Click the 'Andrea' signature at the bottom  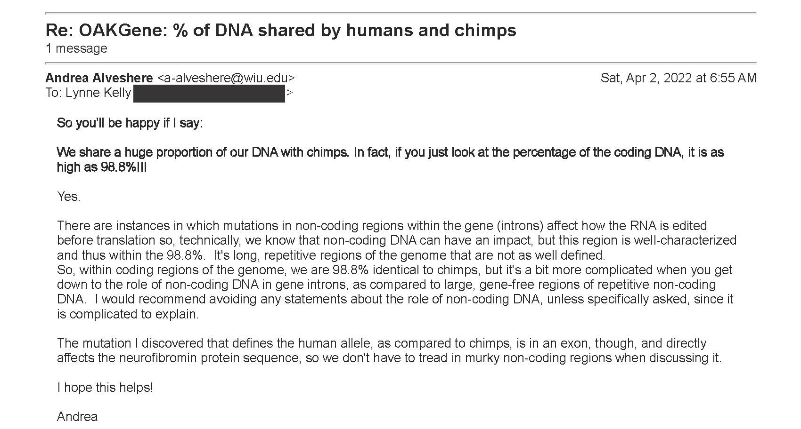coord(77,417)
